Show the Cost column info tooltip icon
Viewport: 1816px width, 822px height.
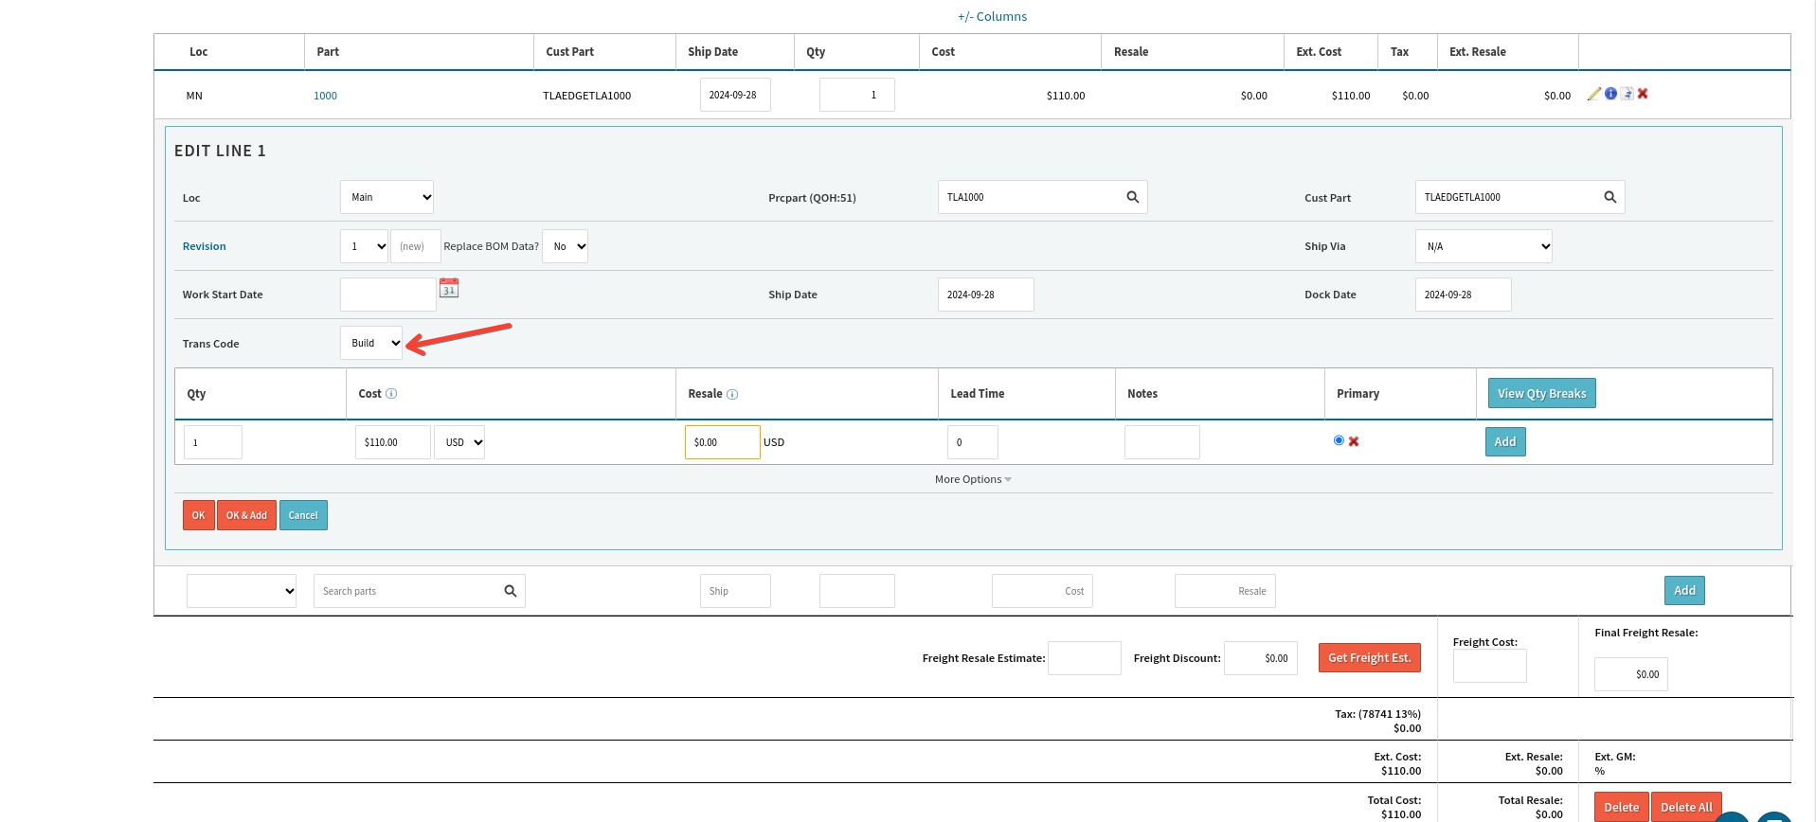(391, 394)
